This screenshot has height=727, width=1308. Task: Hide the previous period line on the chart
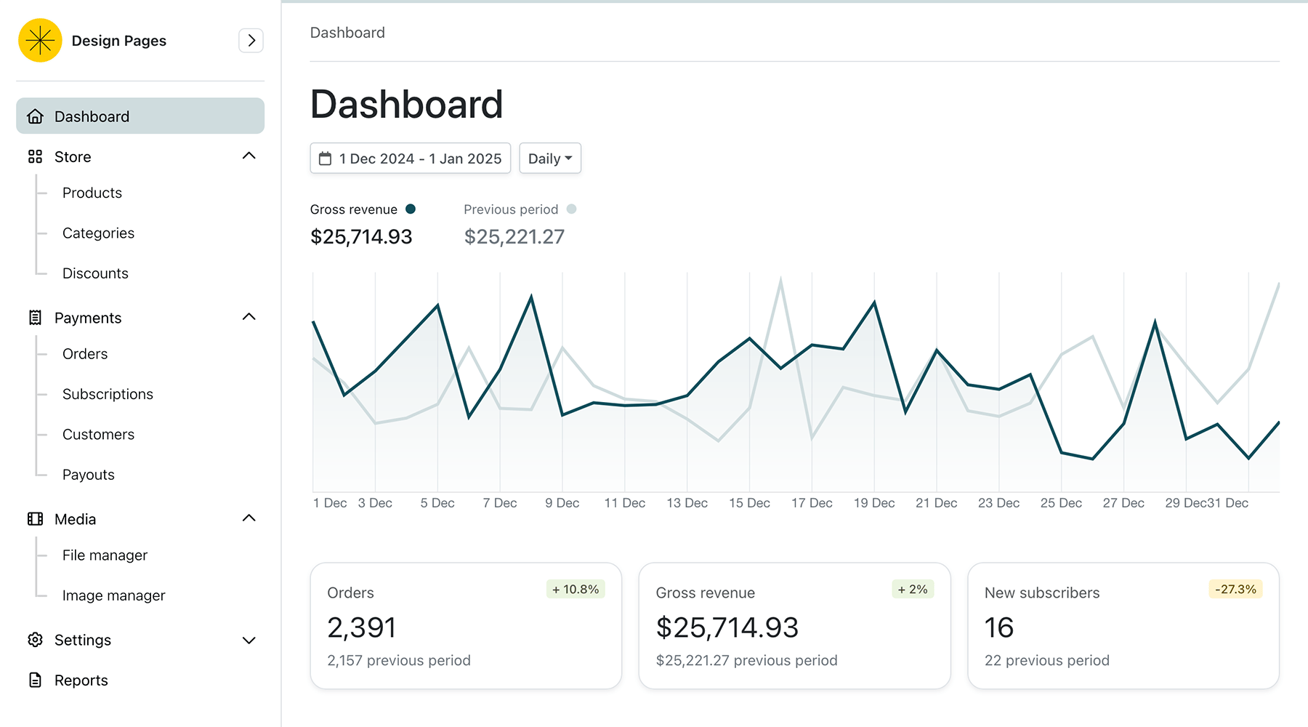[x=572, y=209]
